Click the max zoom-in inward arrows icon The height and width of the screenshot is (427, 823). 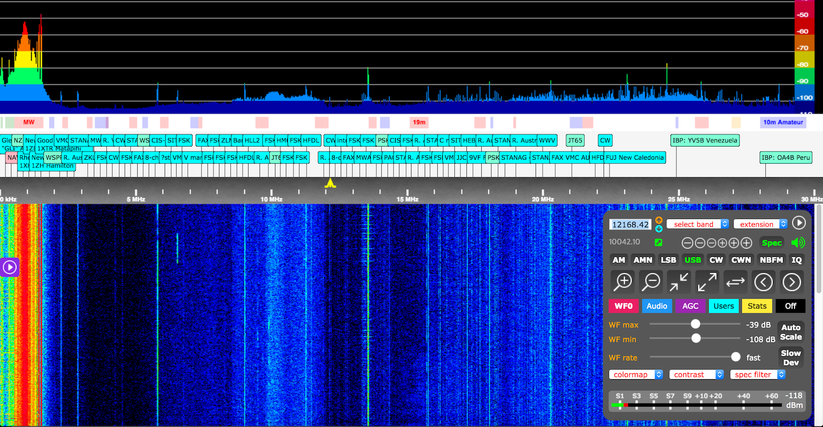coord(679,282)
